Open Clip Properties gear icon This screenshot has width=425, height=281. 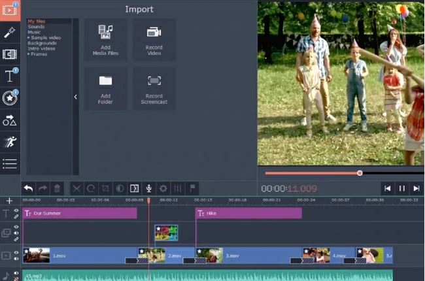click(163, 188)
